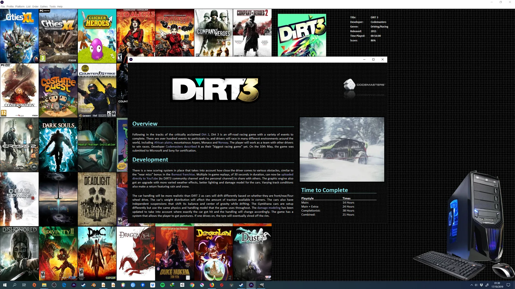Open the Gallery menu
Image resolution: width=515 pixels, height=289 pixels.
(x=44, y=6)
